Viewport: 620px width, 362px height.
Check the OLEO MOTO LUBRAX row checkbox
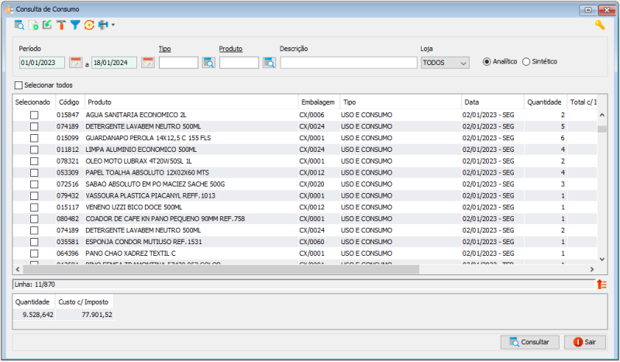[34, 161]
